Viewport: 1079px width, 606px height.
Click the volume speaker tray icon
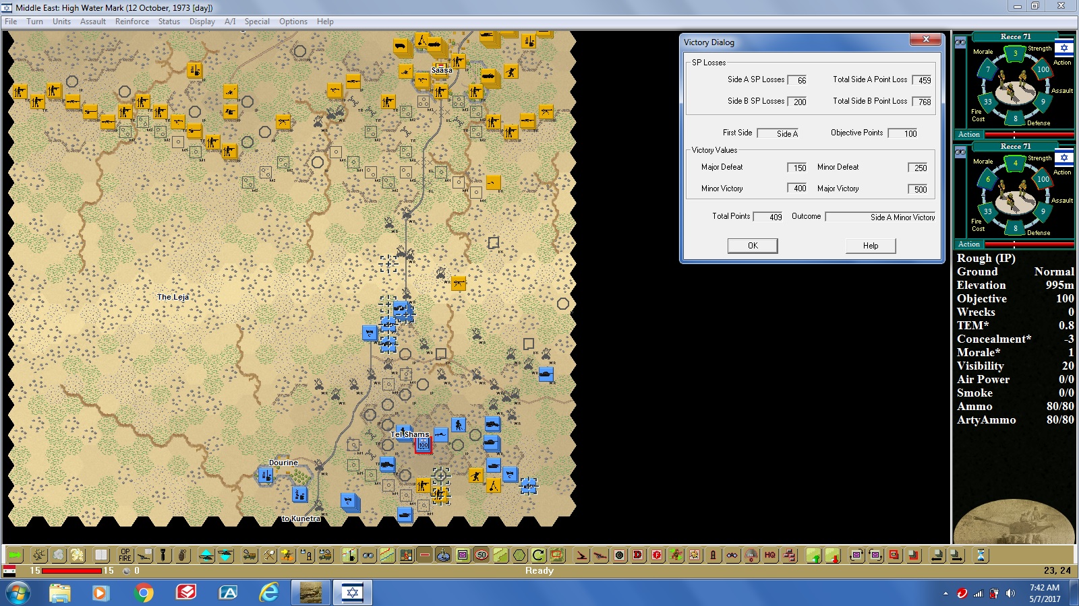point(1010,593)
